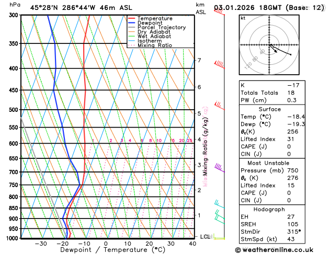Click the 7 km altitude label
This screenshot has height=254, width=329.
point(199,60)
